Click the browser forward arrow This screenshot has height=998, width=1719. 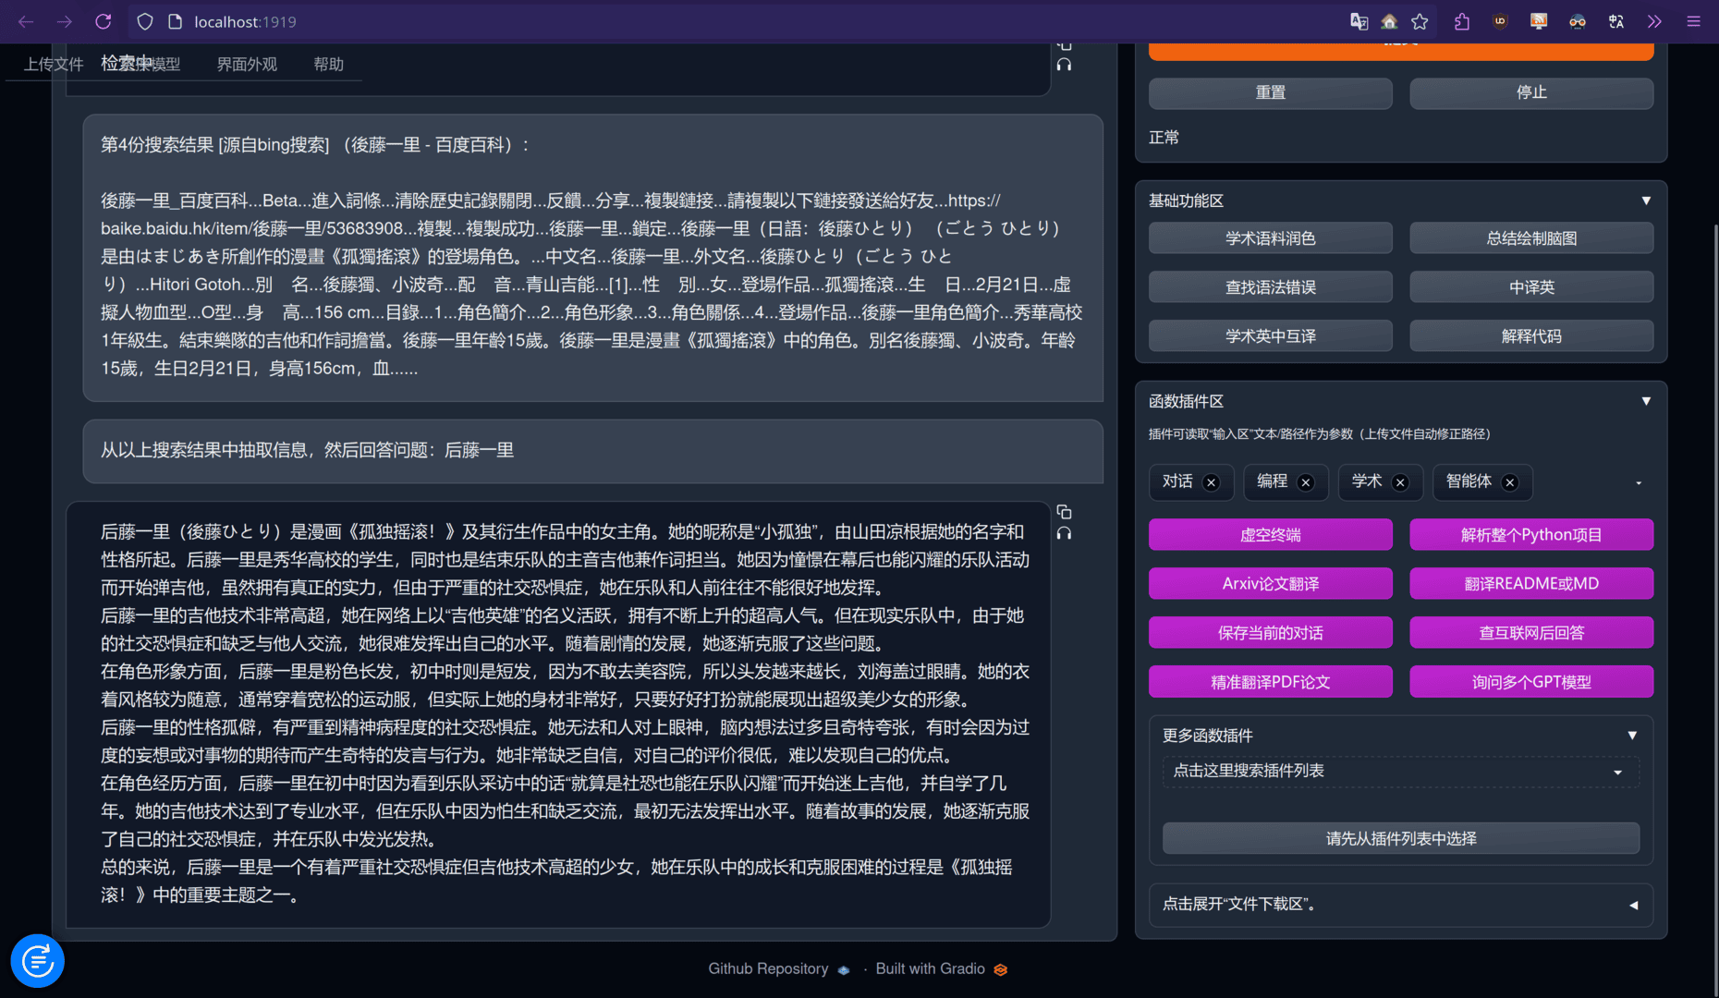coord(65,21)
